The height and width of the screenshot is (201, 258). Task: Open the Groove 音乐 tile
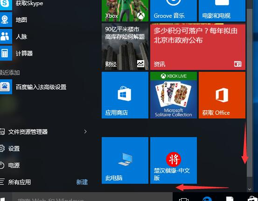[x=174, y=11]
